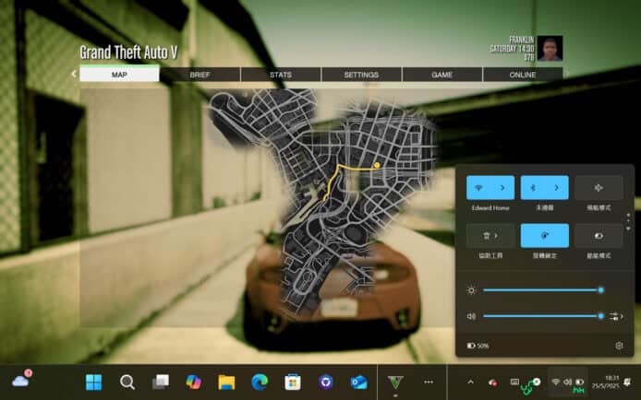This screenshot has height=400, width=641.
Task: Open the GTA V icon in the taskbar
Action: pos(396,382)
